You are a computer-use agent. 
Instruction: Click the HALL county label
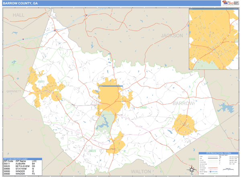[18, 15]
